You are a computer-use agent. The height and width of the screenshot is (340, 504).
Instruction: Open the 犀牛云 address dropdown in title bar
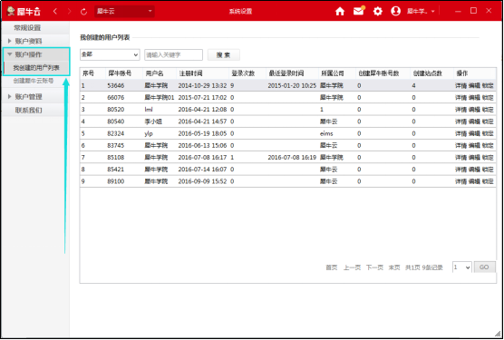(x=124, y=11)
